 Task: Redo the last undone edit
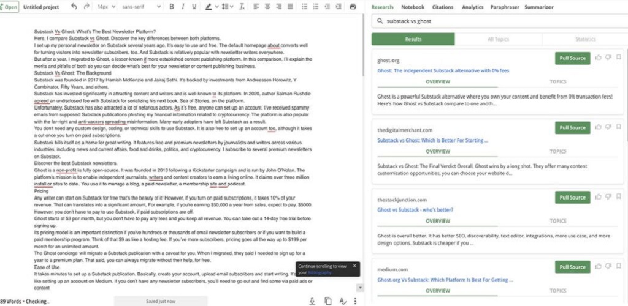[x=86, y=7]
